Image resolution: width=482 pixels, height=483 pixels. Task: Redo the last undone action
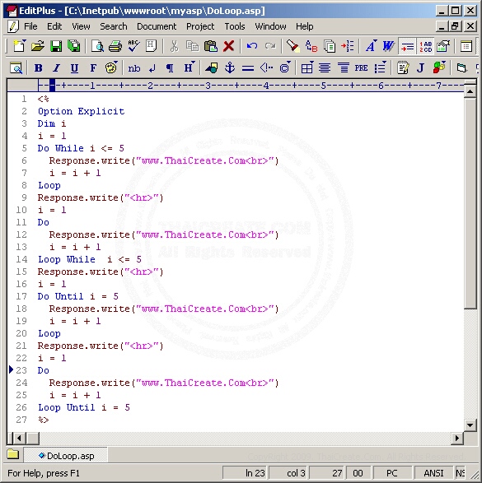pyautogui.click(x=270, y=46)
